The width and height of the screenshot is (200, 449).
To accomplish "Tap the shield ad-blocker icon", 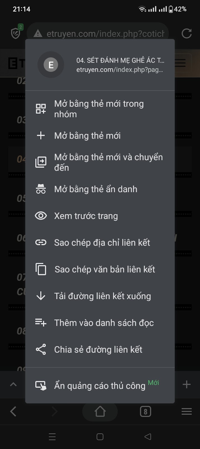I will click(x=16, y=33).
